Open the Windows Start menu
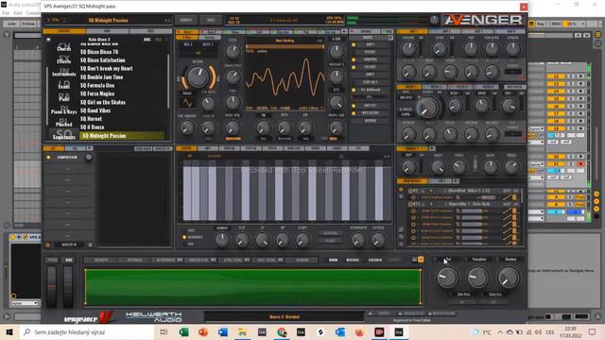The image size is (605, 340). coord(9,331)
